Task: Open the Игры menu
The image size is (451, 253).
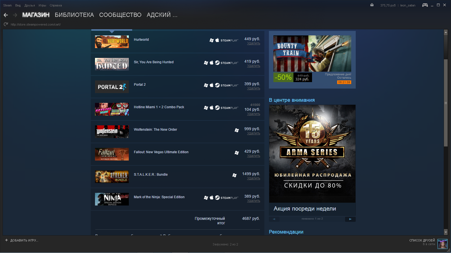Action: tap(42, 5)
